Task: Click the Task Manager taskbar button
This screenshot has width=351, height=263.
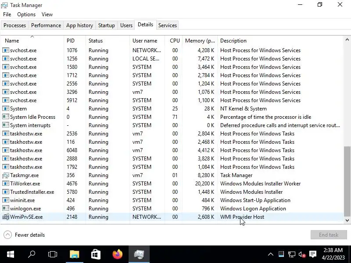Action: (x=139, y=254)
